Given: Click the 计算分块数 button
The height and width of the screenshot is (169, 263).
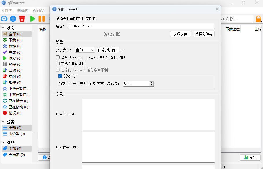Looking at the screenshot, I should tap(108, 49).
